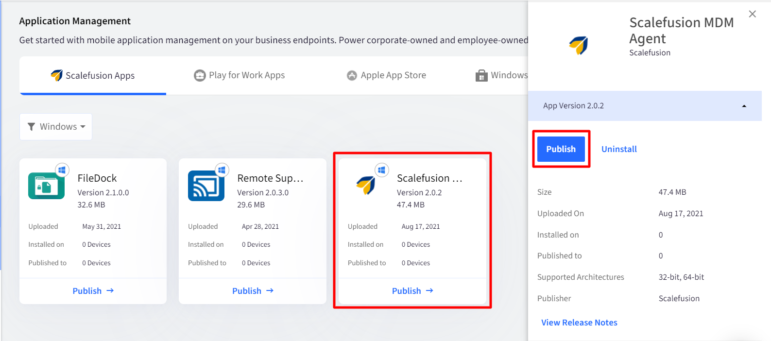Publish the FileDock app
771x341 pixels.
coord(93,291)
